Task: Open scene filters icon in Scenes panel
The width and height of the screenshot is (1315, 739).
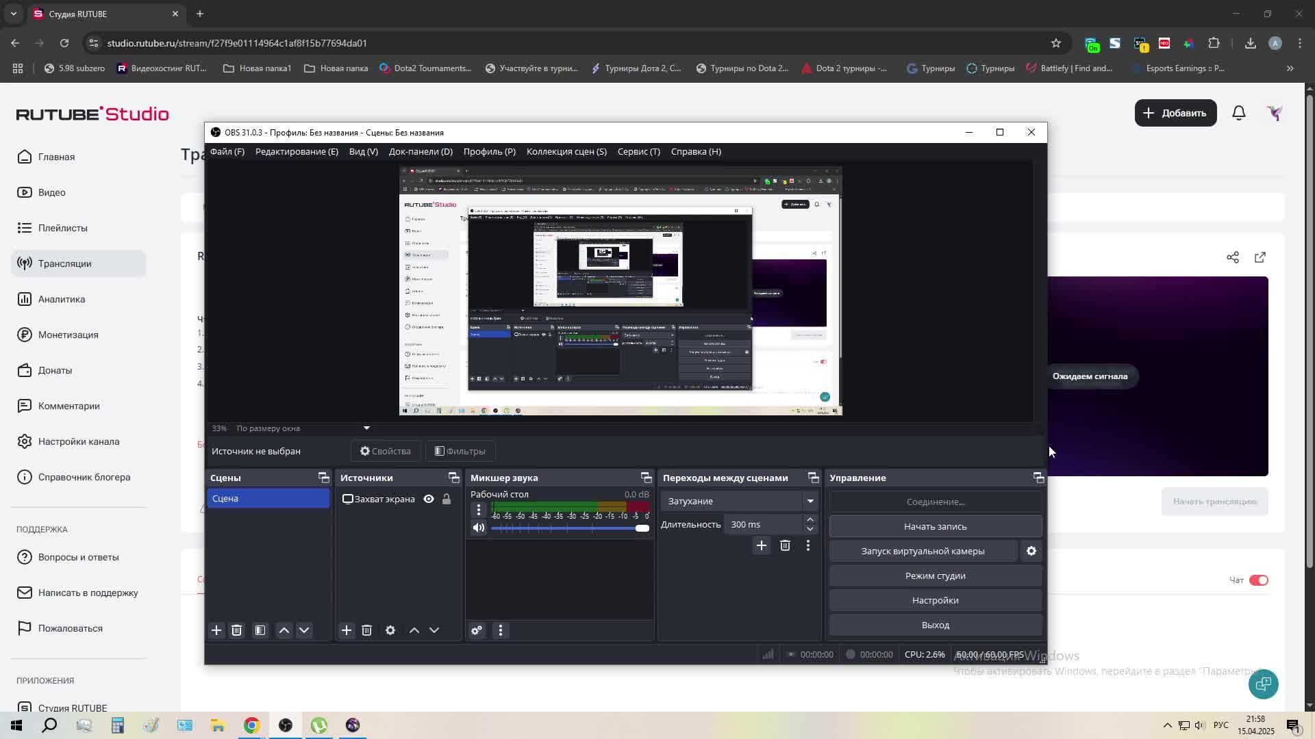Action: click(260, 630)
